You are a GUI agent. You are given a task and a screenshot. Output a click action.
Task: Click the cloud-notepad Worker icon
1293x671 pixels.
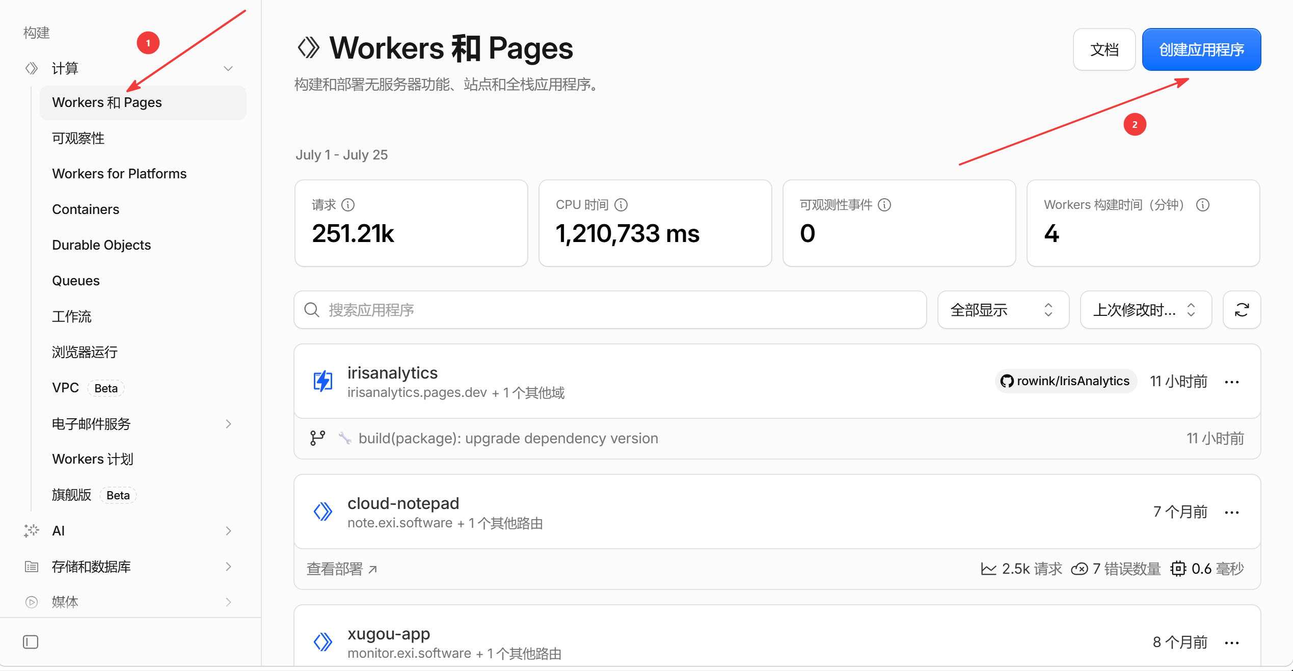pos(323,512)
